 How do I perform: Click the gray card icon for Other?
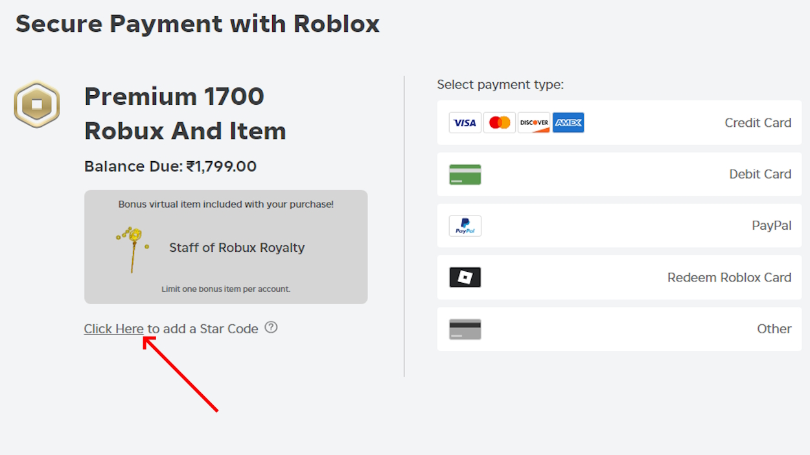(x=465, y=329)
